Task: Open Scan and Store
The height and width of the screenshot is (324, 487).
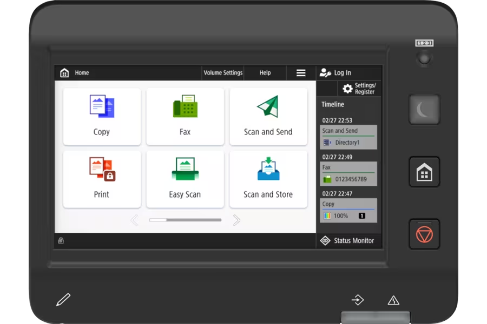Action: [268, 179]
